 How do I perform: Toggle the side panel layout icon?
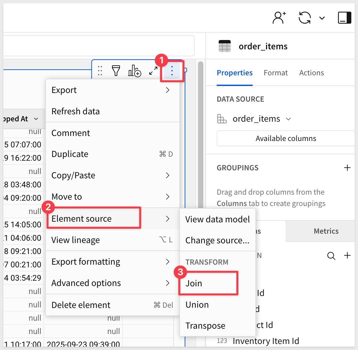tap(344, 18)
